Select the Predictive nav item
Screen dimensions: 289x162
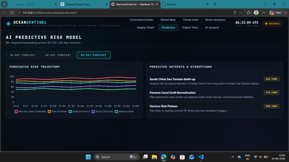(168, 28)
